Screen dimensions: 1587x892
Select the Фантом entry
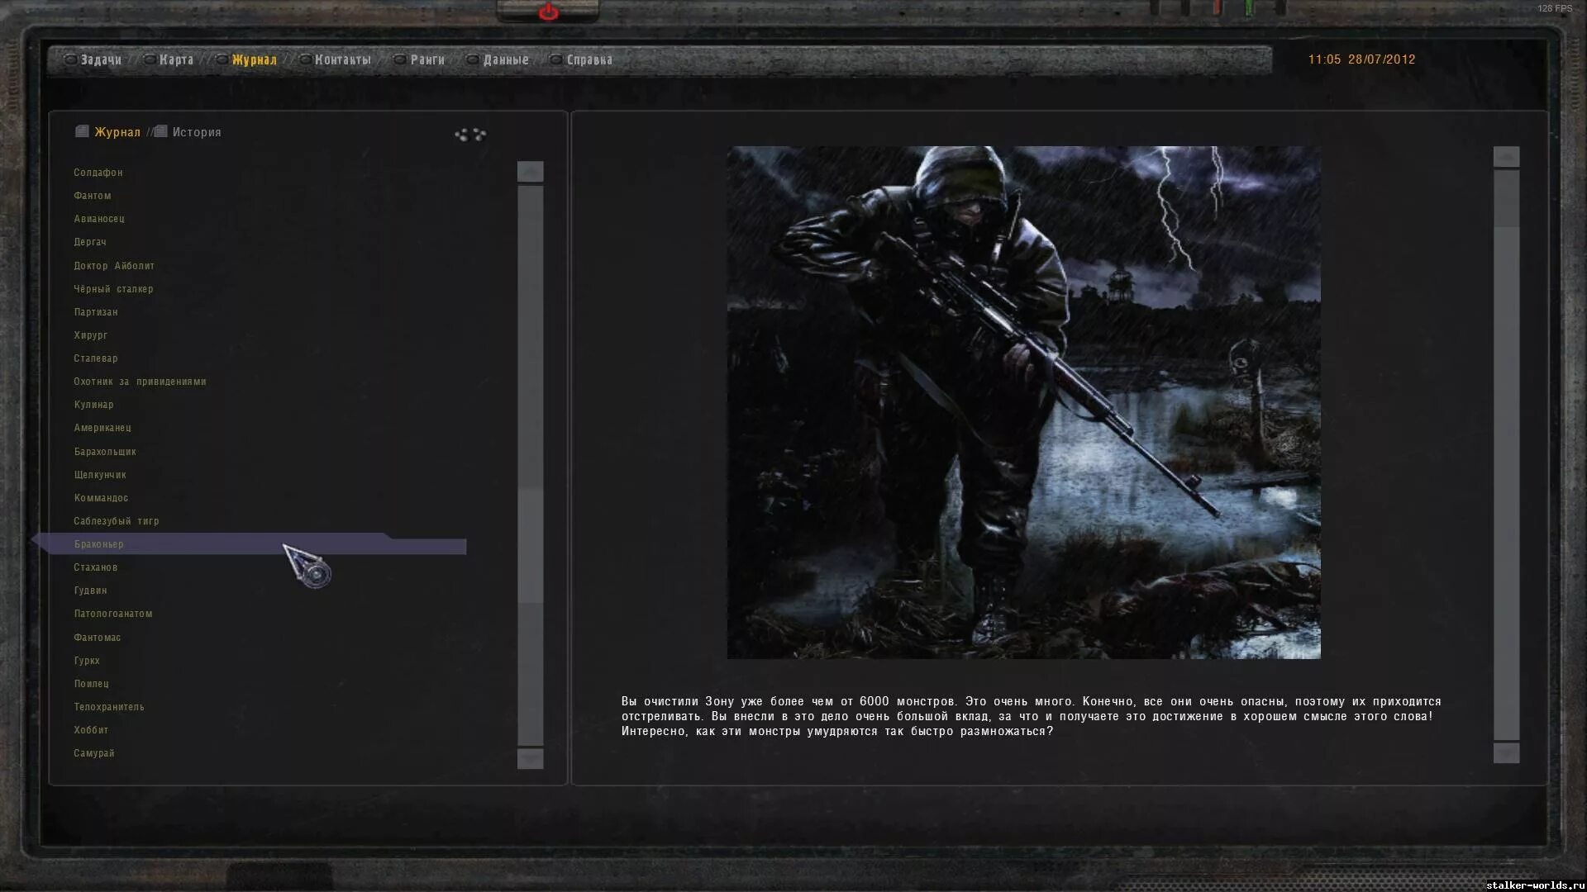(x=93, y=196)
